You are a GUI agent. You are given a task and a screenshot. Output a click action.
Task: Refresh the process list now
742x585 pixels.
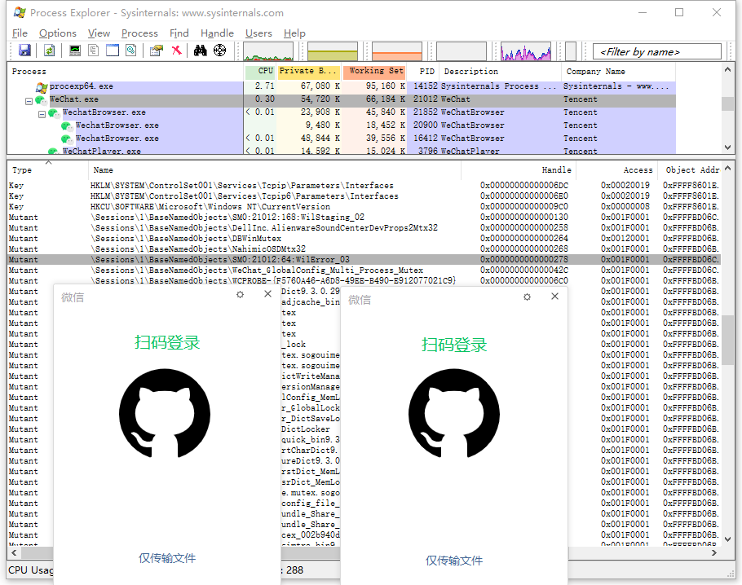[48, 51]
